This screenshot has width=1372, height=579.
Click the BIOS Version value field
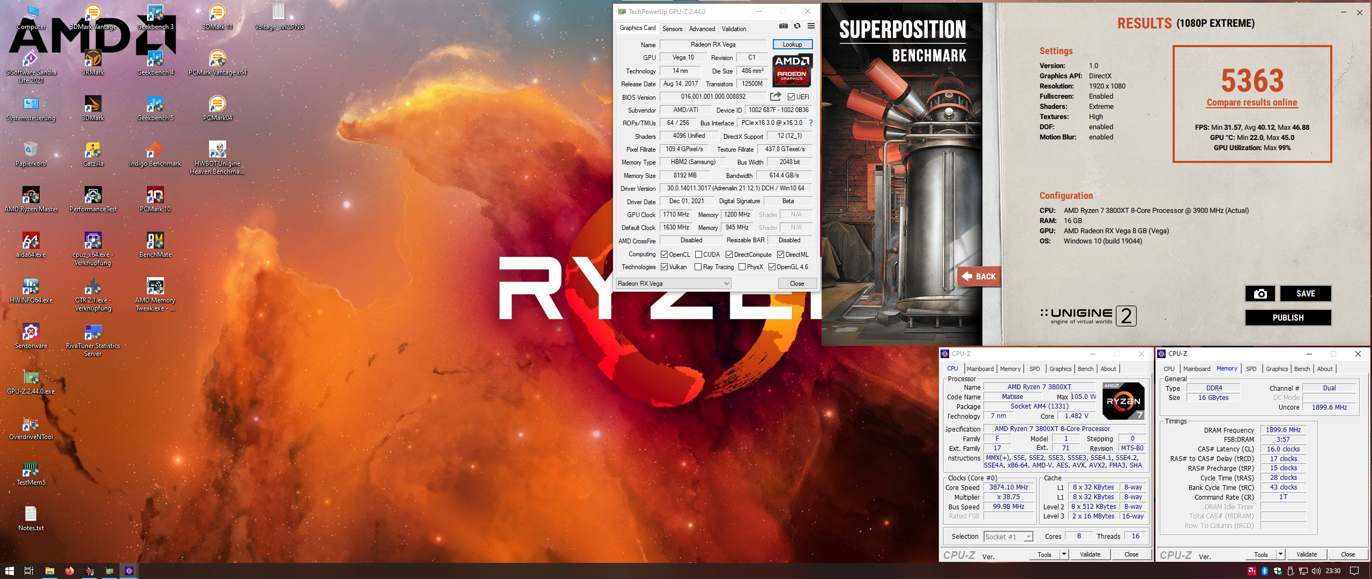pos(713,96)
